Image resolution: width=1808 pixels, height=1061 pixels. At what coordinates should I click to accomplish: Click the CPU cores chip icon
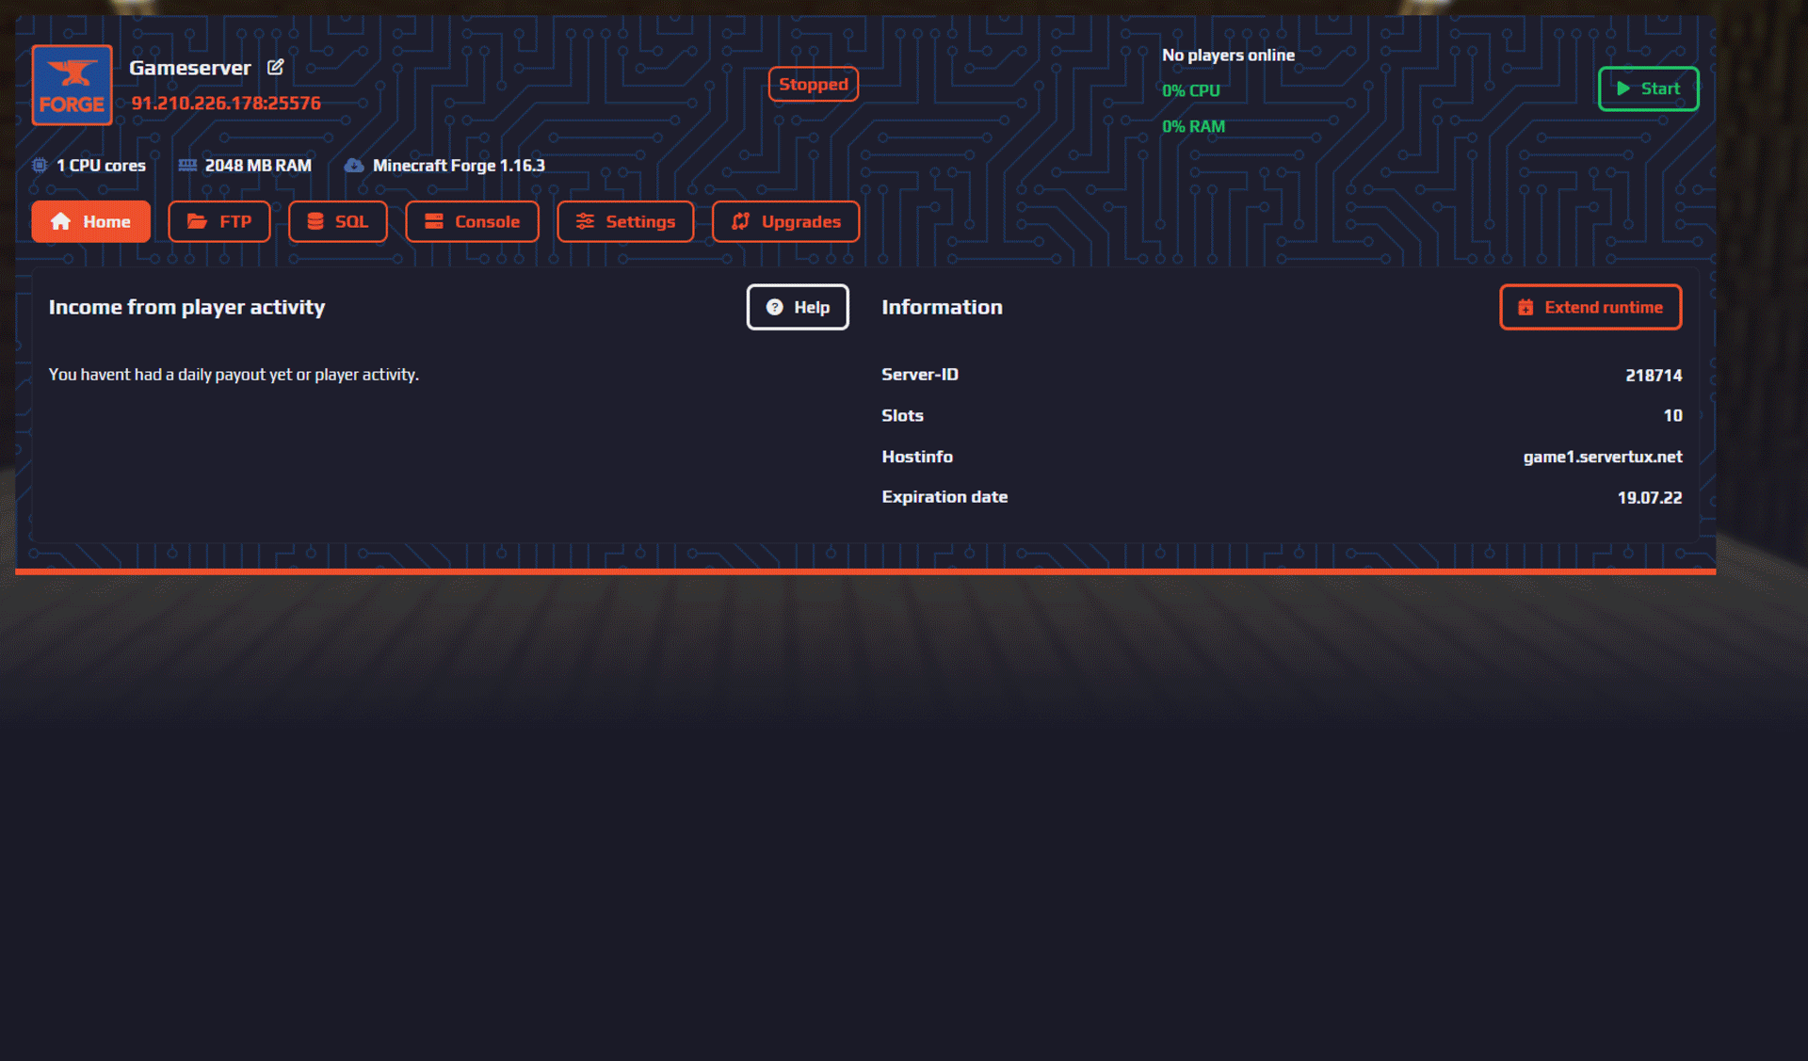point(40,166)
